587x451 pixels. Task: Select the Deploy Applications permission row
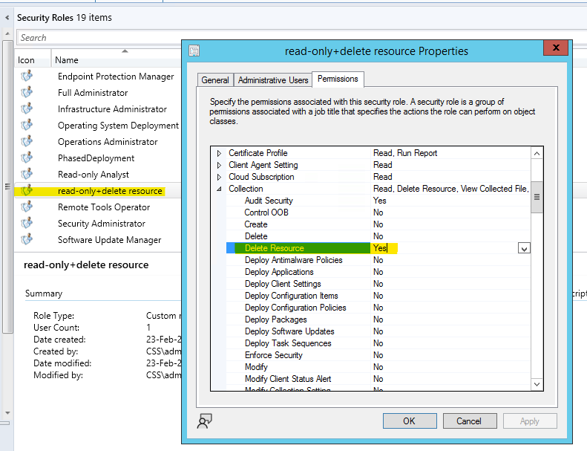pyautogui.click(x=378, y=272)
